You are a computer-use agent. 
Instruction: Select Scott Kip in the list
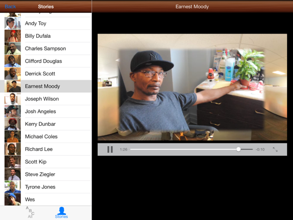[x=46, y=162]
